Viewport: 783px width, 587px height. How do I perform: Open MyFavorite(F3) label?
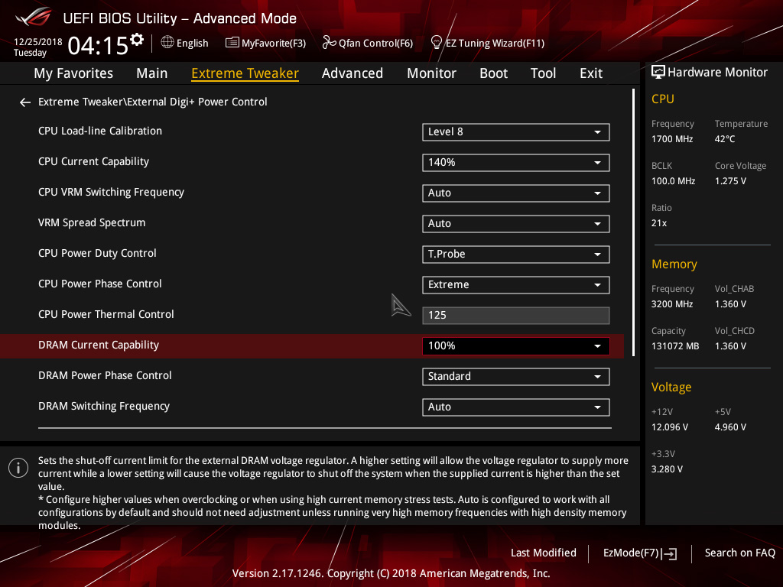coord(274,44)
